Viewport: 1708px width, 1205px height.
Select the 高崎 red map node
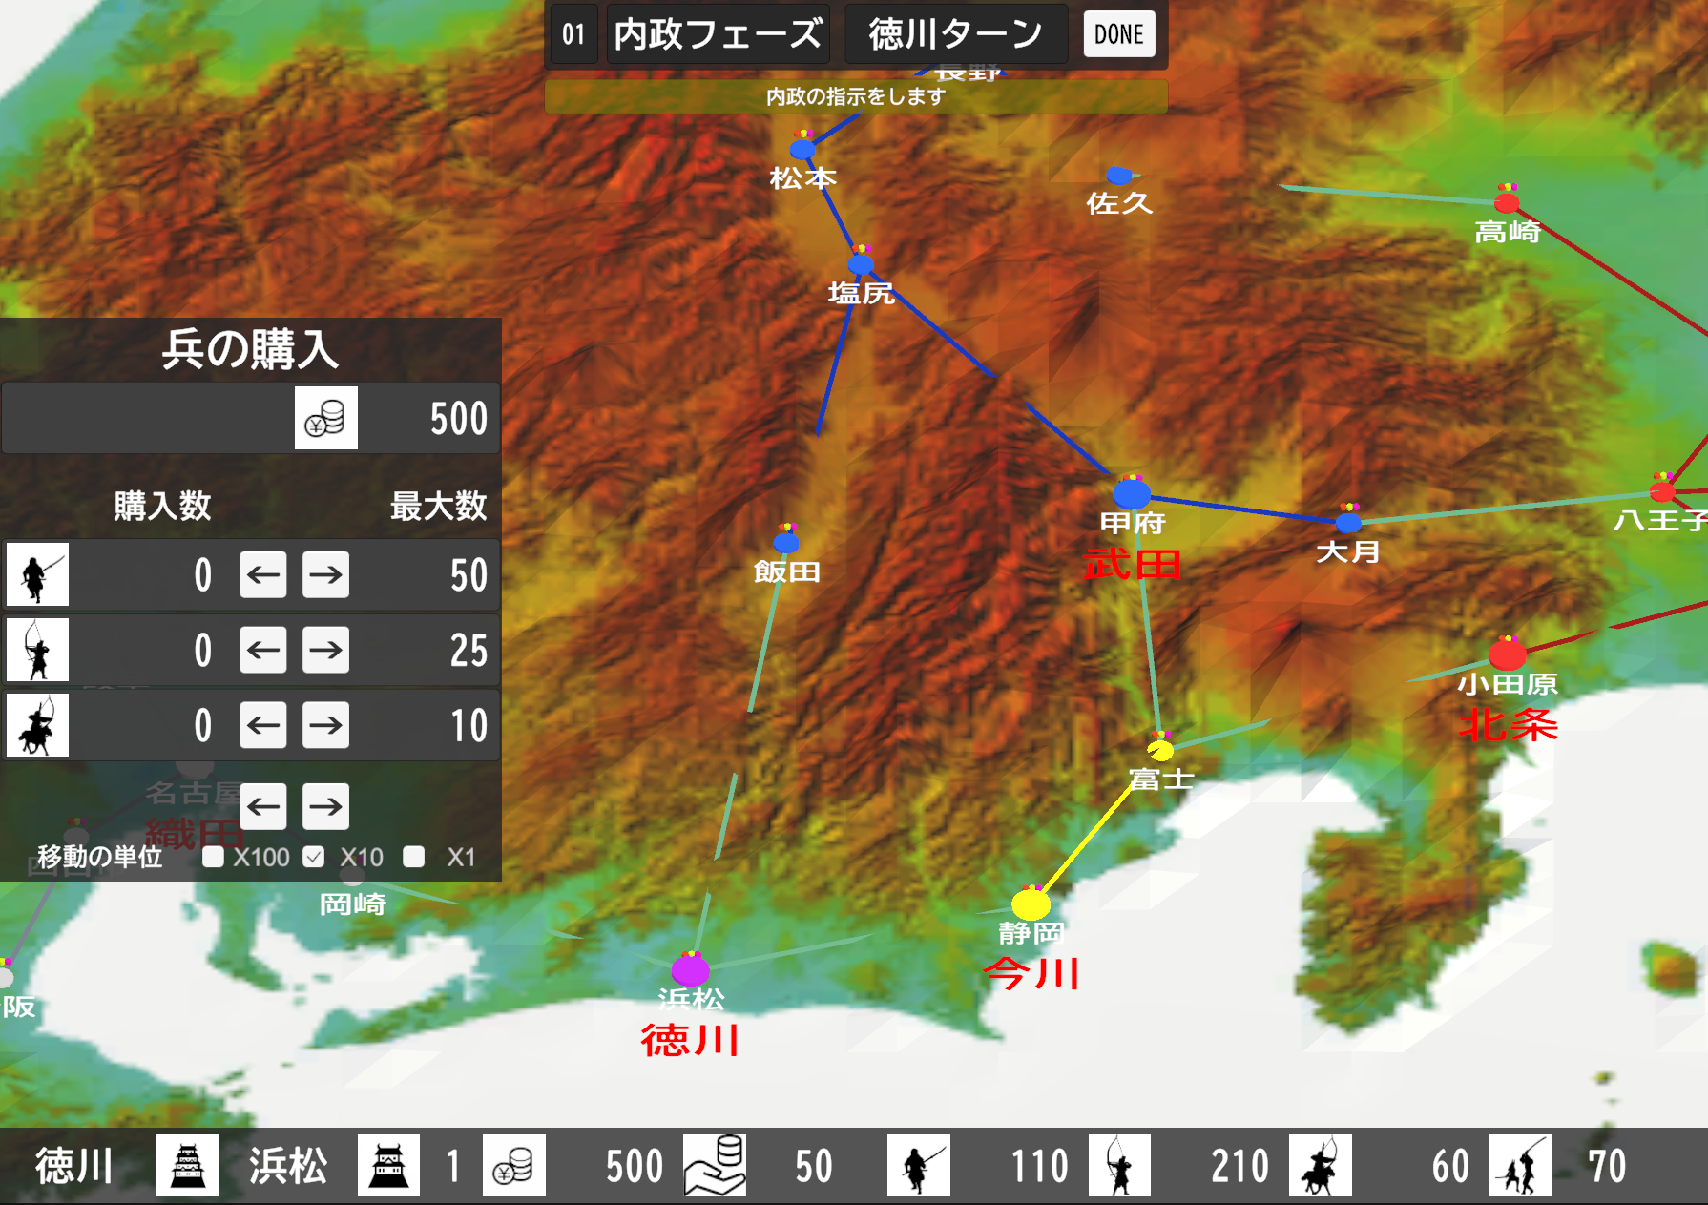pyautogui.click(x=1507, y=202)
